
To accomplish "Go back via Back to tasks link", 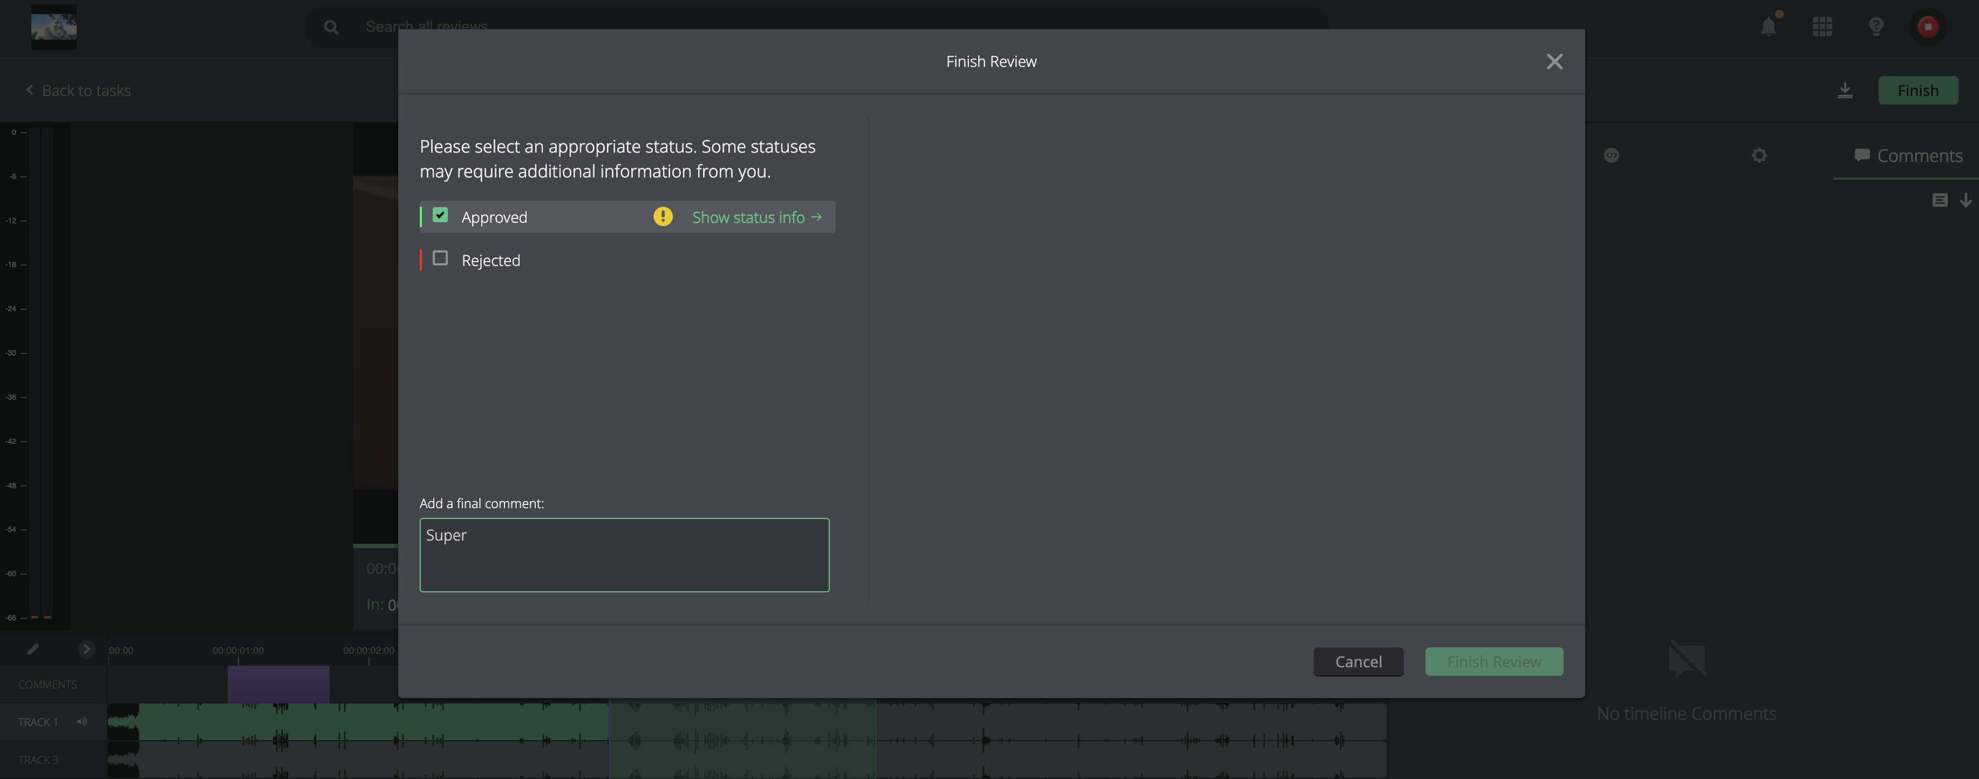I will click(78, 91).
